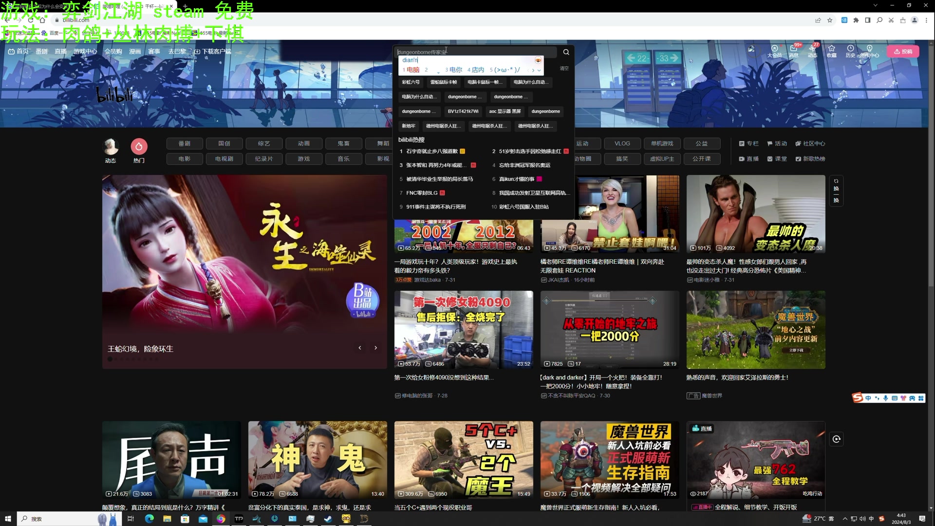Open the 最帅的变态杀人魔 video thumbnail
This screenshot has height=526, width=935.
[756, 214]
